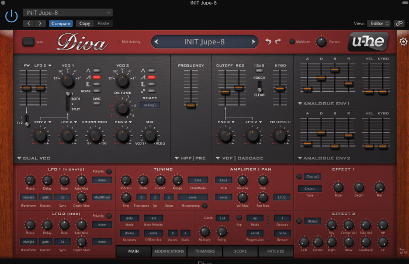The image size is (409, 264).
Task: Open the ANALOGUE ENV 1 module selector
Action: [300, 103]
